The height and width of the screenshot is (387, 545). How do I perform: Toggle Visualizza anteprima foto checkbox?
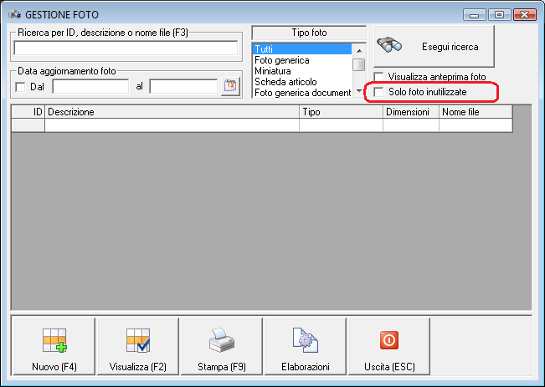tap(378, 77)
